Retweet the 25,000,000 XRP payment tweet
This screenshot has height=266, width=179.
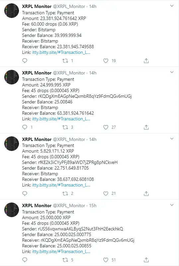[x=65, y=260]
